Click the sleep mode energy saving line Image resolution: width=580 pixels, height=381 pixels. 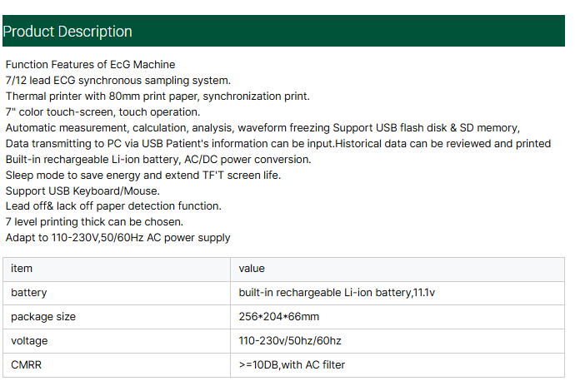[142, 175]
